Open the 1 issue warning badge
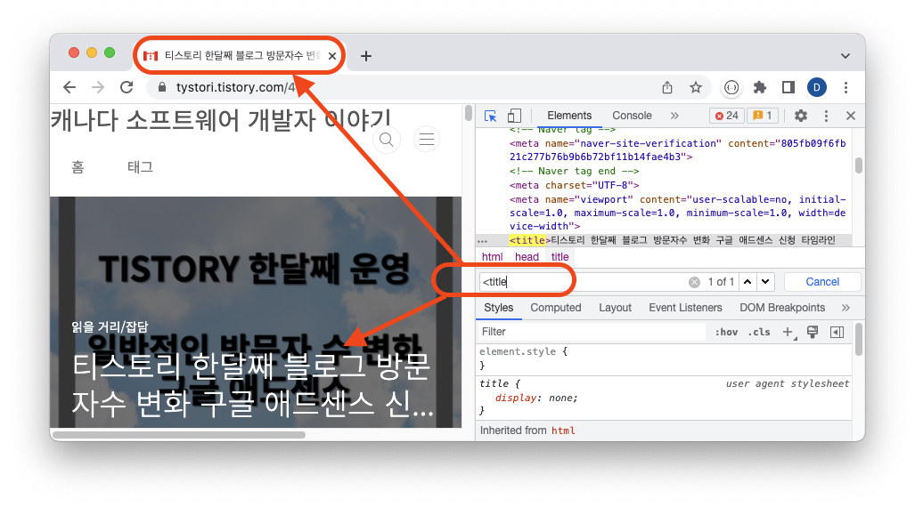 (x=762, y=116)
